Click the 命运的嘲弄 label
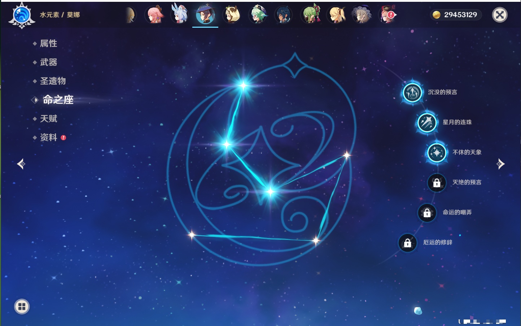 [x=457, y=212]
